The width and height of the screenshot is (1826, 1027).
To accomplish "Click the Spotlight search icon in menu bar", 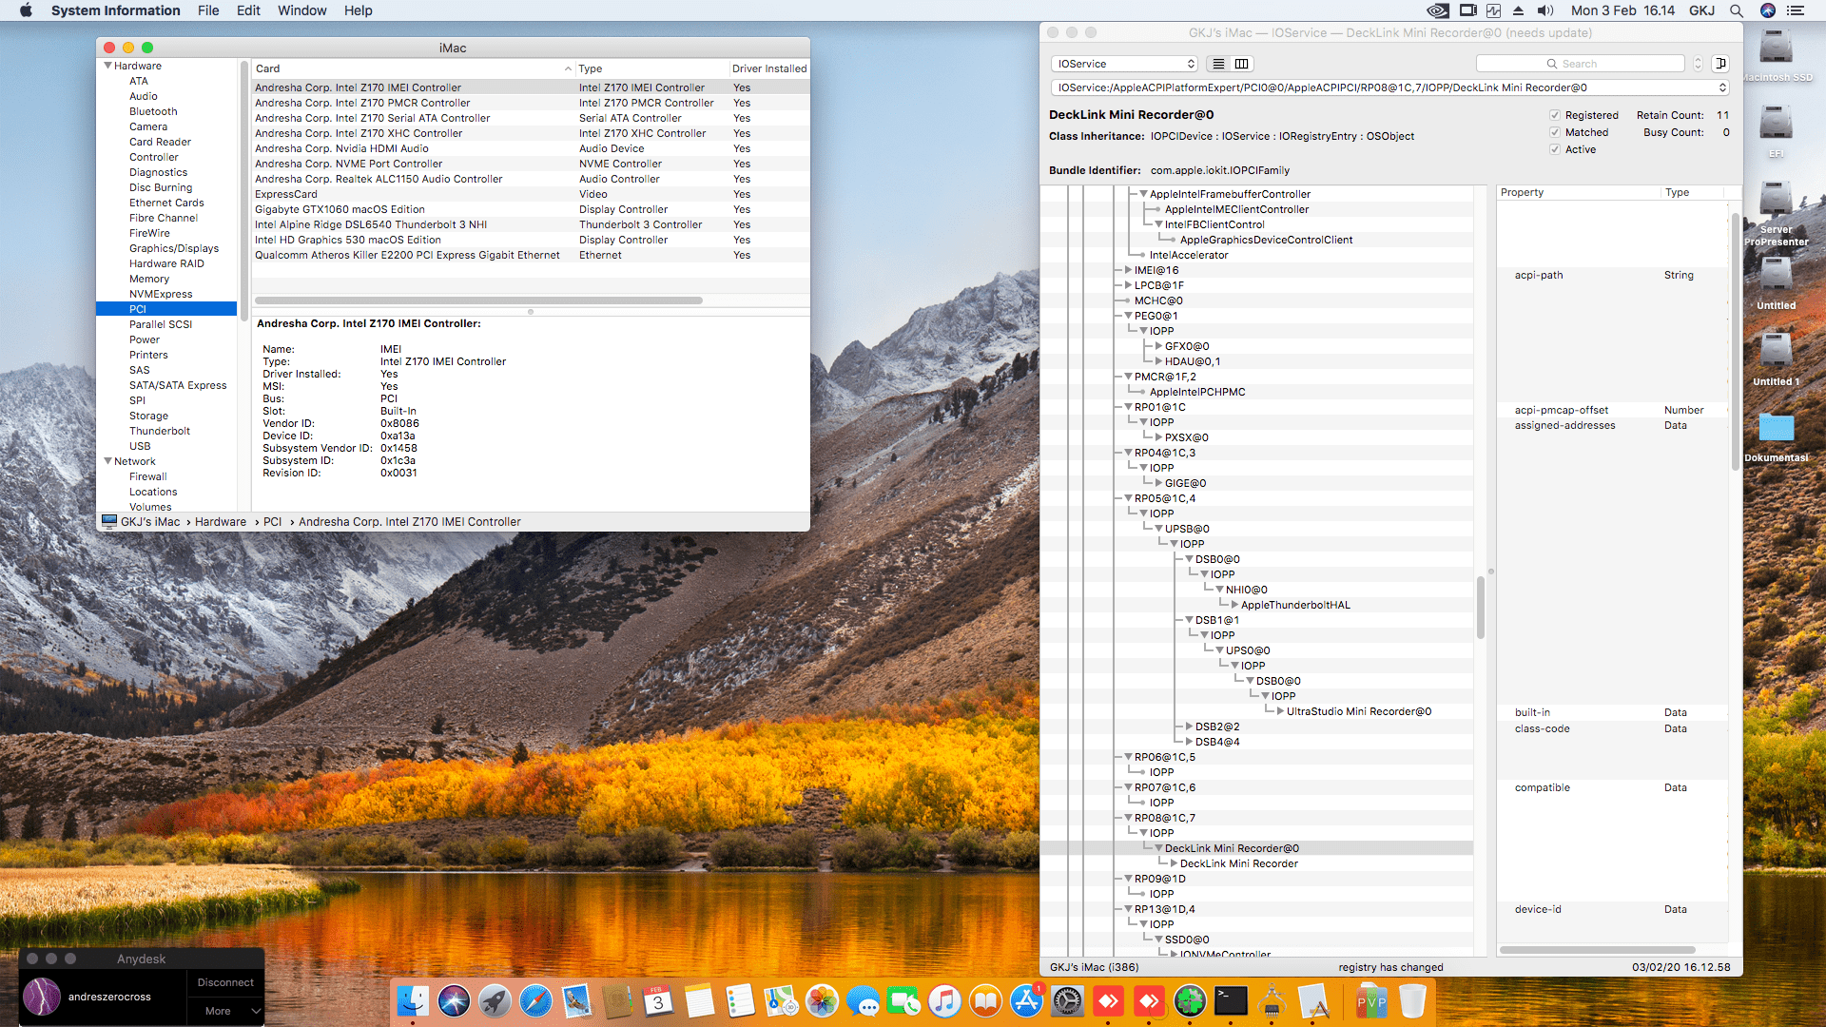I will [1737, 10].
